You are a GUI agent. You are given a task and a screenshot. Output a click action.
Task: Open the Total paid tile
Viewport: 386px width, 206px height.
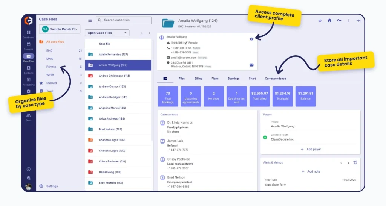point(283,96)
